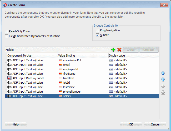Click the move field down arrow

163,86
